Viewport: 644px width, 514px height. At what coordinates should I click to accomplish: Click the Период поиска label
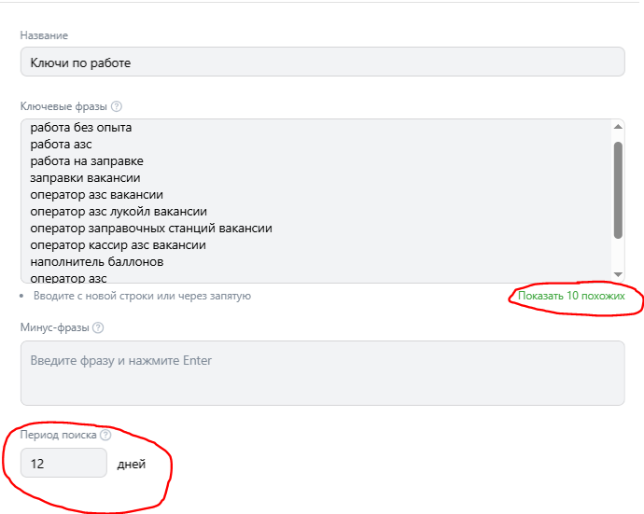point(58,435)
